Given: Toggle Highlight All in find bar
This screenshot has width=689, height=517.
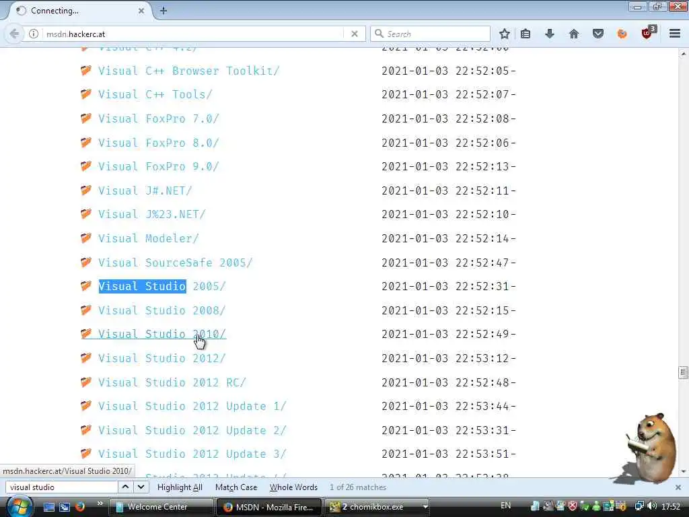Looking at the screenshot, I should (180, 487).
